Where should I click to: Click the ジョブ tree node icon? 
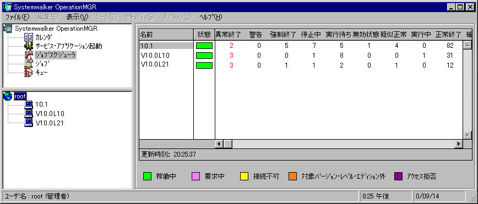point(28,64)
